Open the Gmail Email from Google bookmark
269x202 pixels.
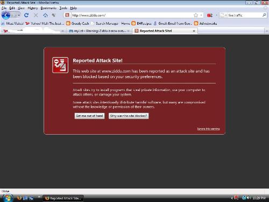(x=173, y=23)
